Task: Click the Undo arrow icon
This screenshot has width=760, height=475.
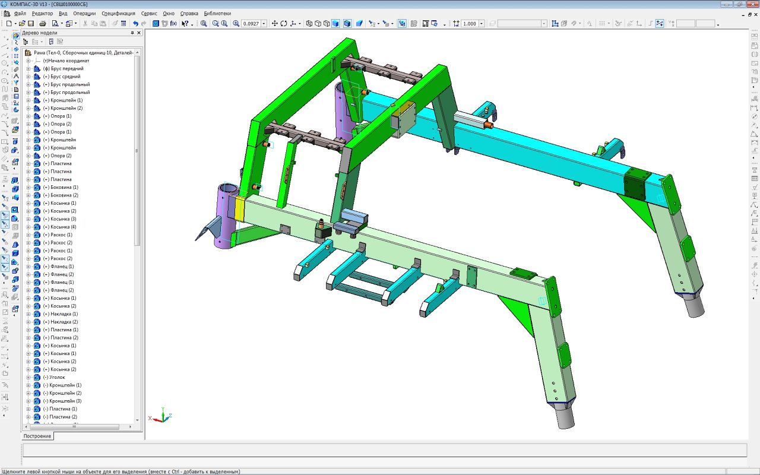Action: click(135, 24)
